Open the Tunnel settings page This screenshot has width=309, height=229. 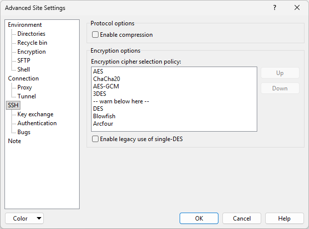(x=26, y=96)
